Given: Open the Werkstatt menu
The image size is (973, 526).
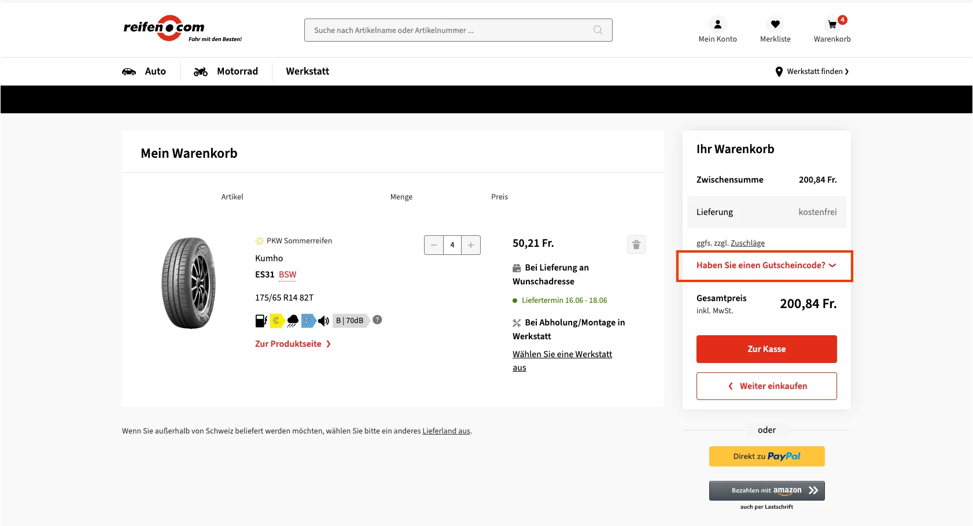Looking at the screenshot, I should 307,72.
